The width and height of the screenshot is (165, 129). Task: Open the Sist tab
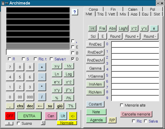click(157, 14)
